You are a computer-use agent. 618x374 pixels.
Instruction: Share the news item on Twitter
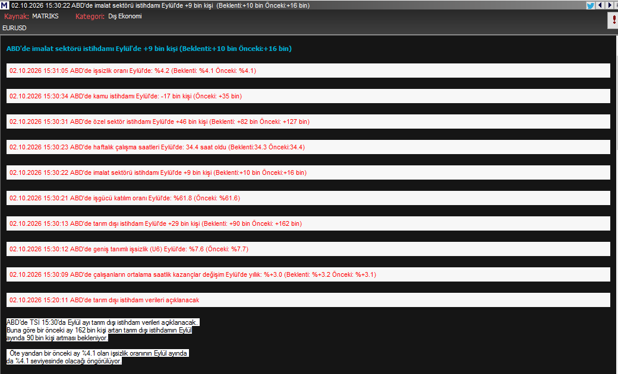pyautogui.click(x=590, y=5)
